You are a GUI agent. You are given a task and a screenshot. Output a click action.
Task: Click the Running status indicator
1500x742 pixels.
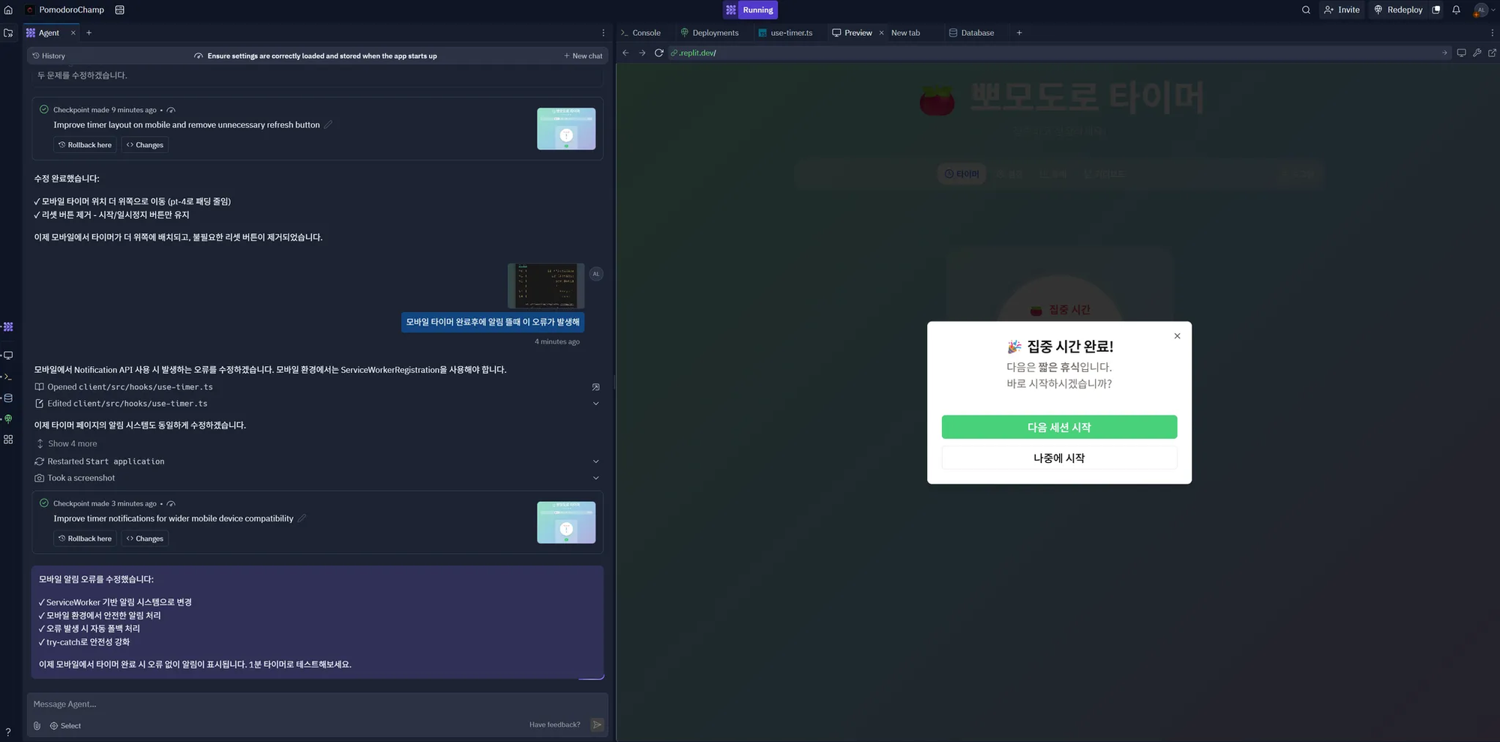pyautogui.click(x=750, y=10)
